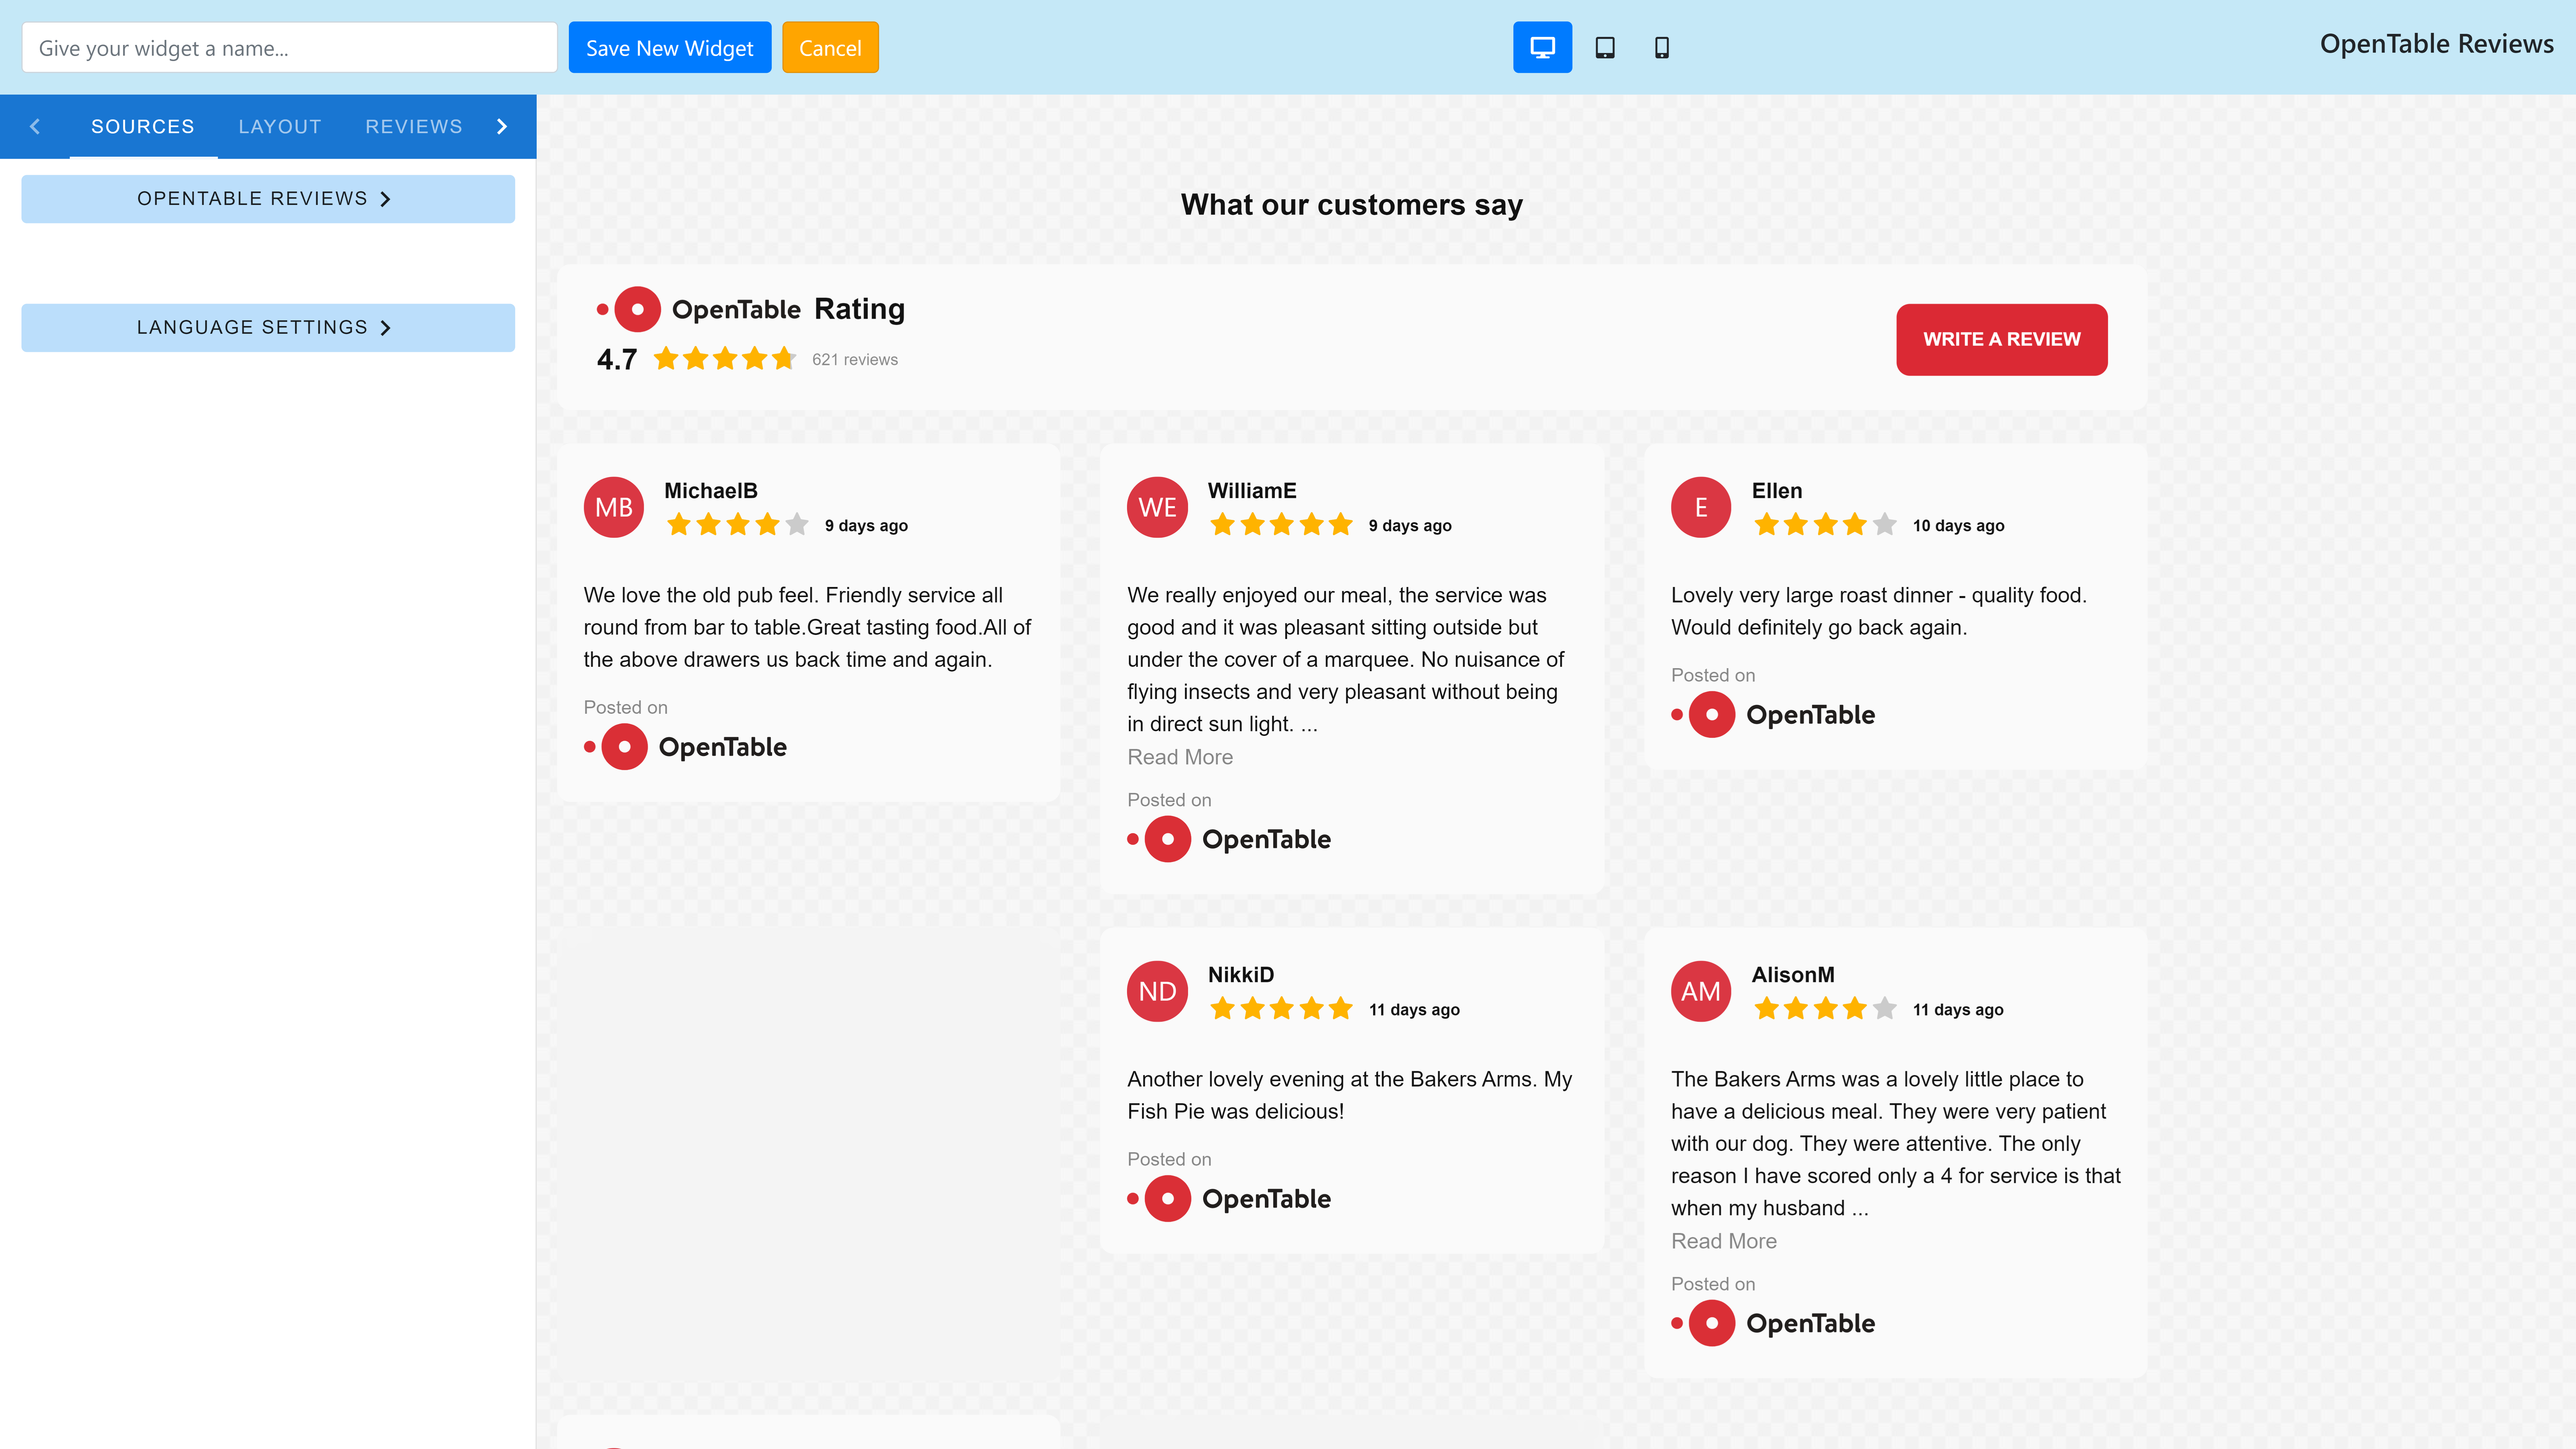The width and height of the screenshot is (2576, 1449).
Task: Switch preview to mobile view
Action: pyautogui.click(x=1663, y=47)
